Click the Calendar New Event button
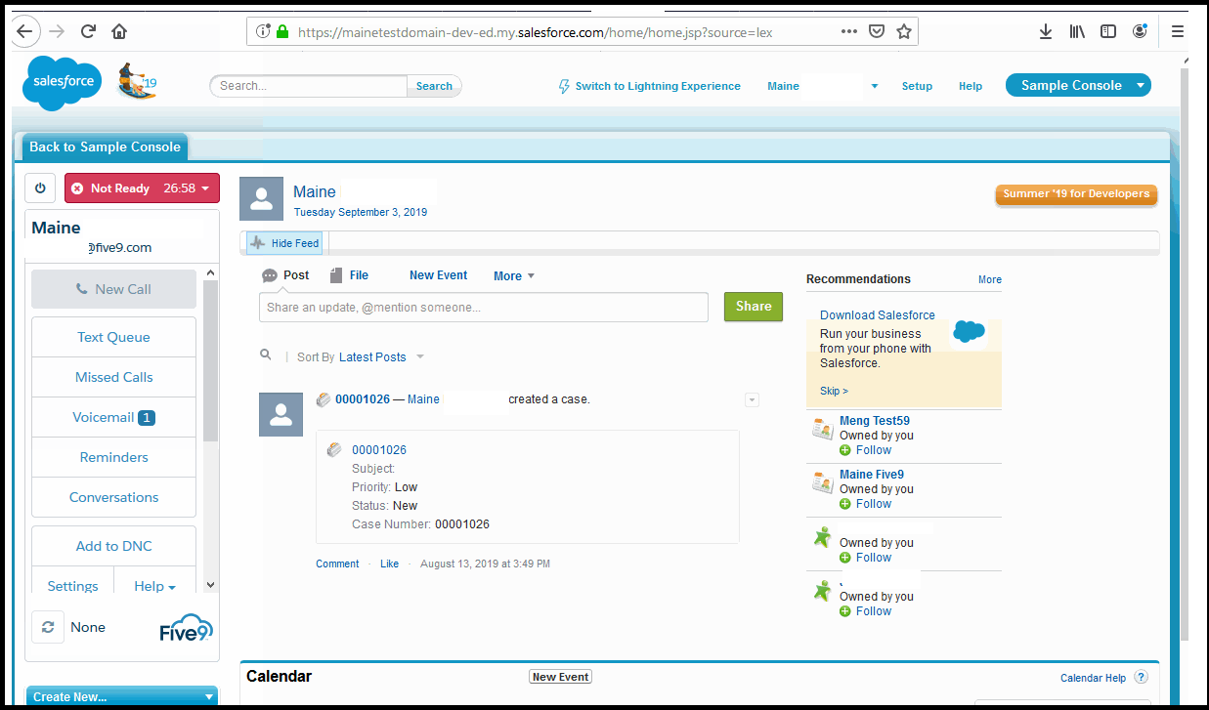 561,677
